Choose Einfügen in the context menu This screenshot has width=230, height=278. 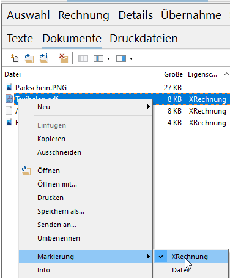[86, 125]
